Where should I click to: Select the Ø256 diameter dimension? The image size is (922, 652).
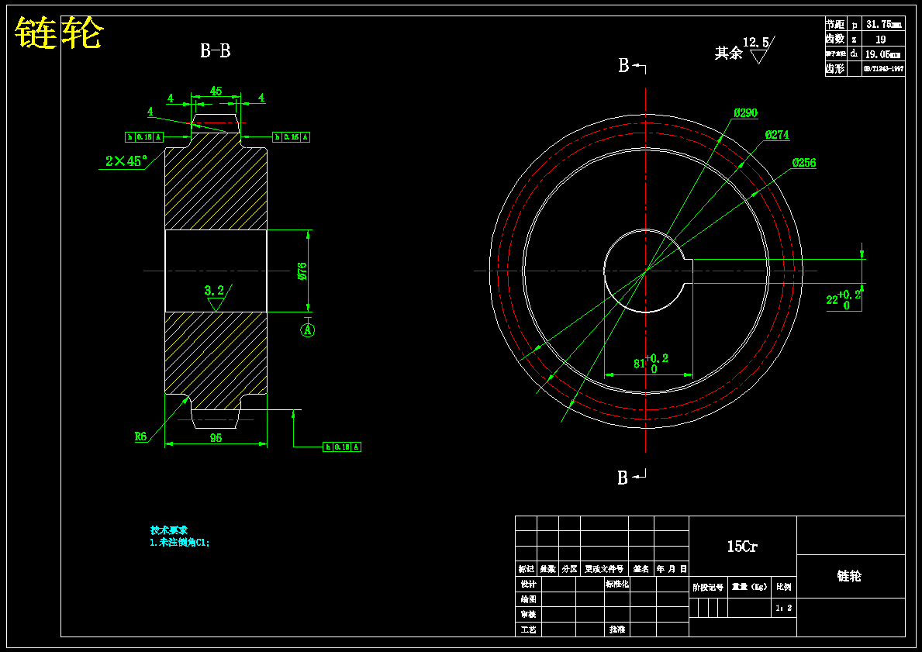(804, 163)
